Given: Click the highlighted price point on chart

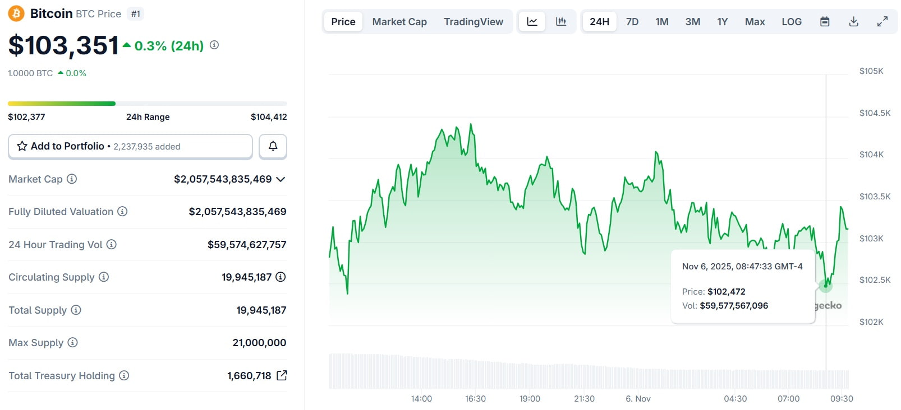Looking at the screenshot, I should [x=825, y=286].
